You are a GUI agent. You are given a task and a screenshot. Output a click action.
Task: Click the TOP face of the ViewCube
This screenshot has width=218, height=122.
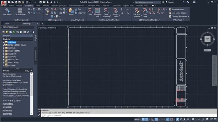point(207,39)
